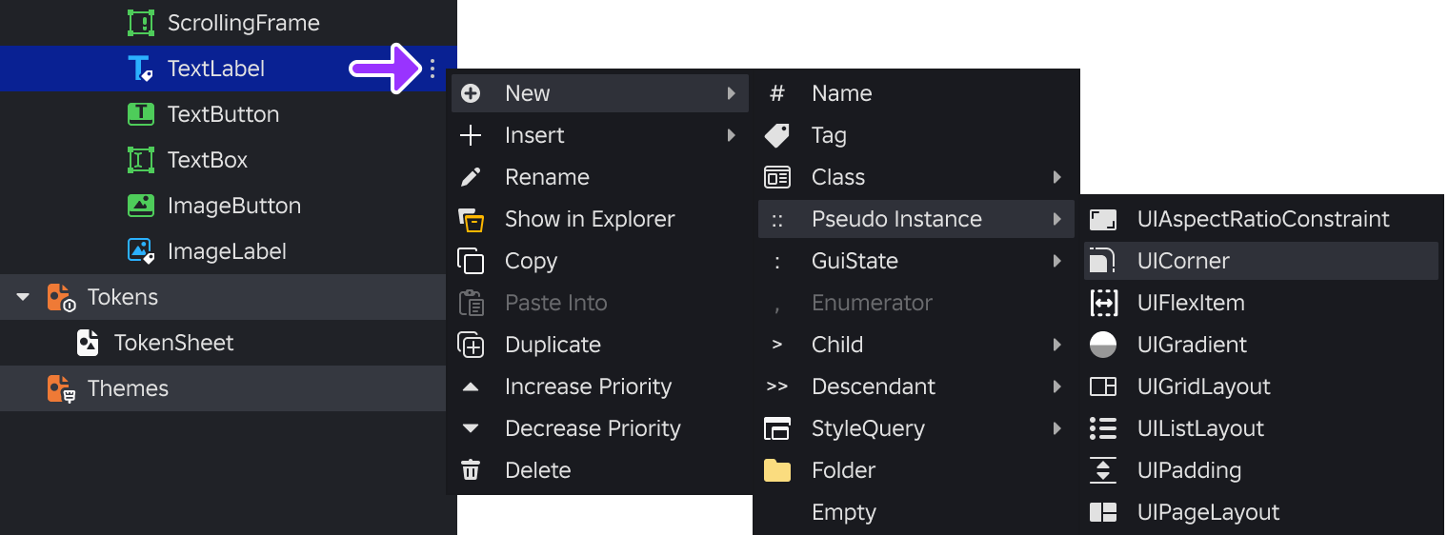
Task: Select Duplicate in the context menu
Action: point(600,345)
